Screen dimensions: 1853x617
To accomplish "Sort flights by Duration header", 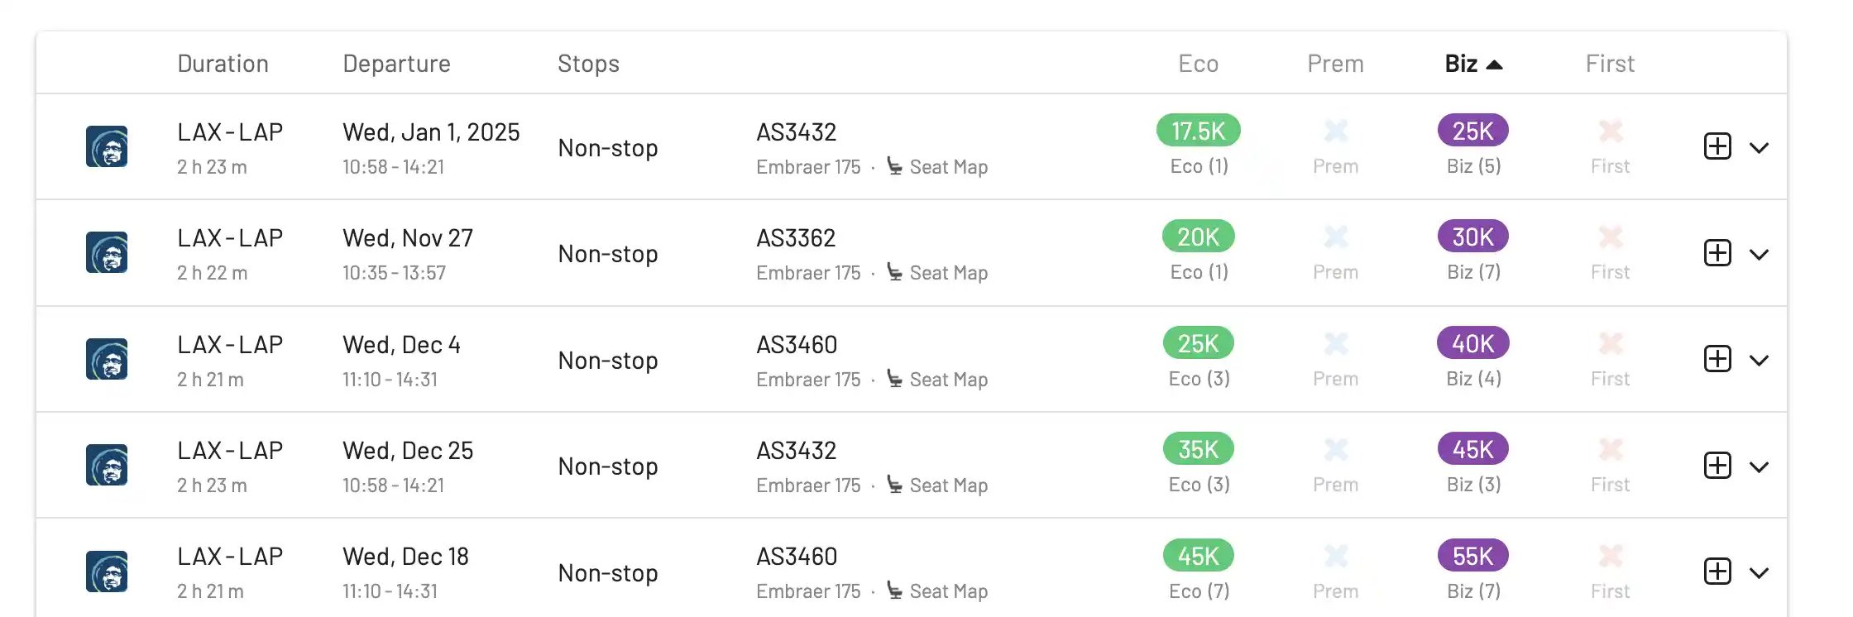I will pos(223,64).
